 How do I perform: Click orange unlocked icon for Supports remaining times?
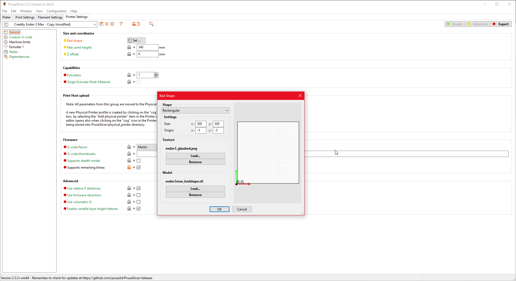(129, 167)
